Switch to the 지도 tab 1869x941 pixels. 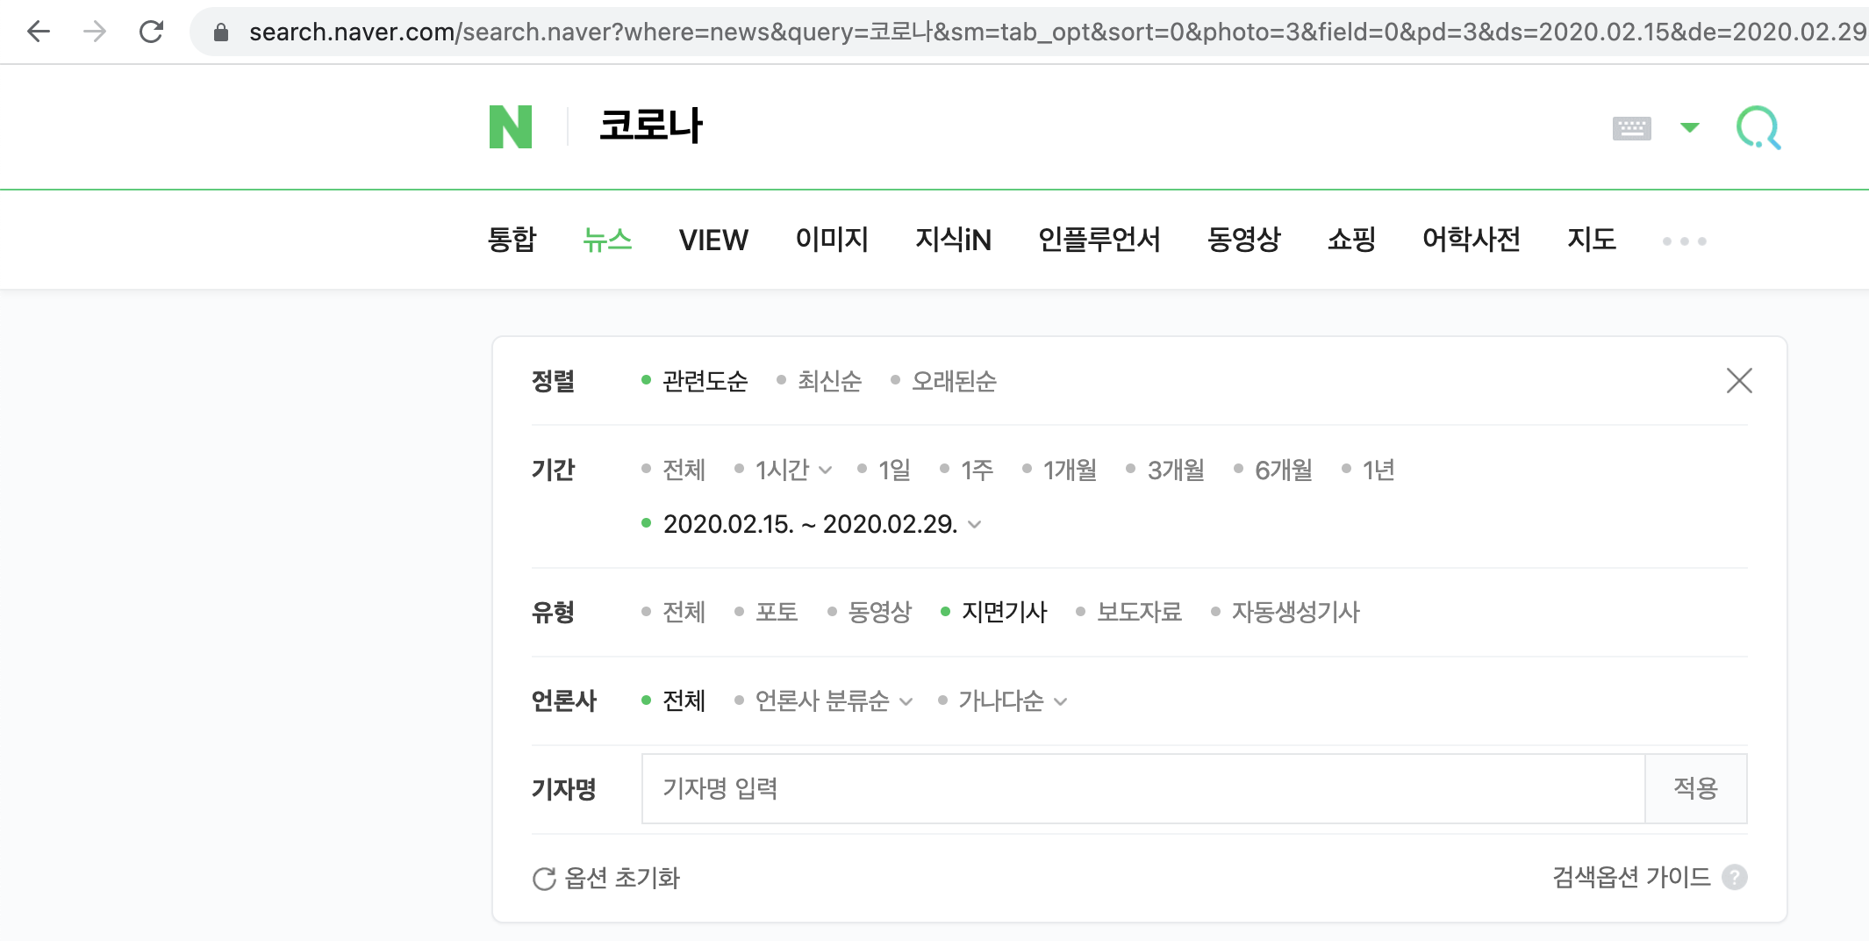click(x=1592, y=240)
